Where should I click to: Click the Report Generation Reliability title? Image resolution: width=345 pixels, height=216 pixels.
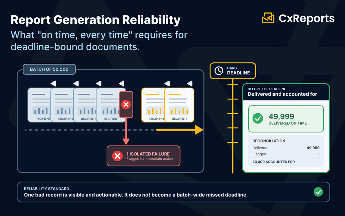(x=96, y=20)
